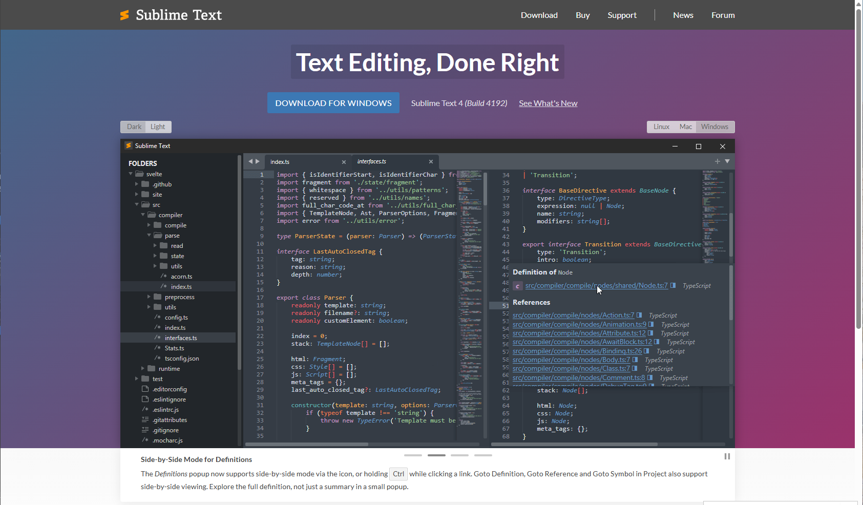The image size is (863, 505).
Task: Expand the test folder arrow
Action: click(137, 379)
